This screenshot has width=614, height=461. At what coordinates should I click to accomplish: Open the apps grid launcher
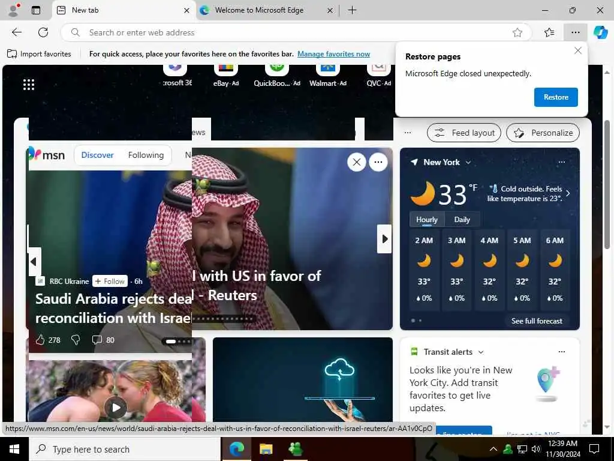coord(29,84)
